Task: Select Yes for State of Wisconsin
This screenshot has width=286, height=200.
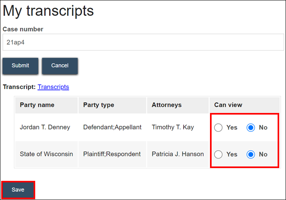Action: (218, 154)
